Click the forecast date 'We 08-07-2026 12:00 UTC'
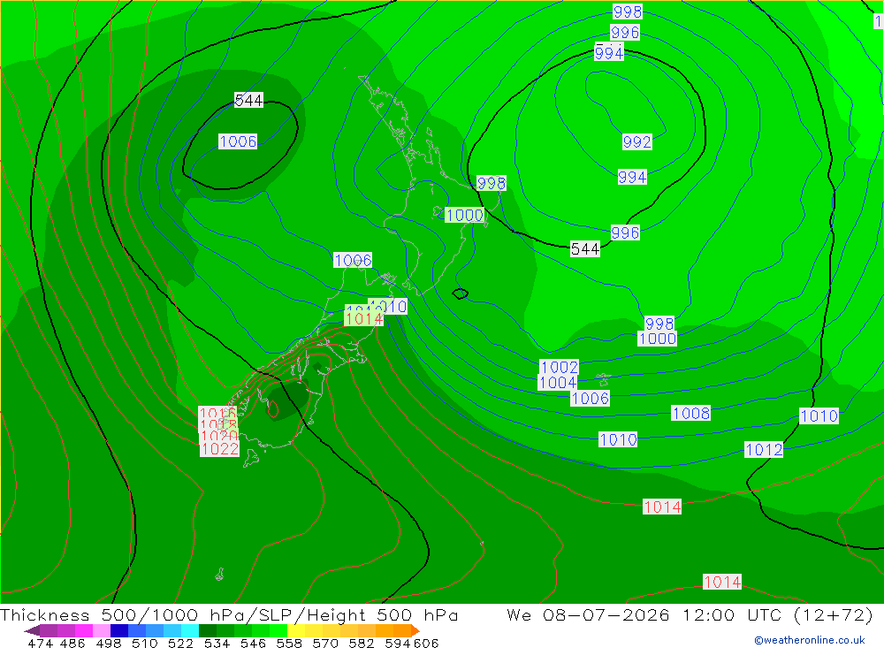This screenshot has width=884, height=648. (644, 614)
